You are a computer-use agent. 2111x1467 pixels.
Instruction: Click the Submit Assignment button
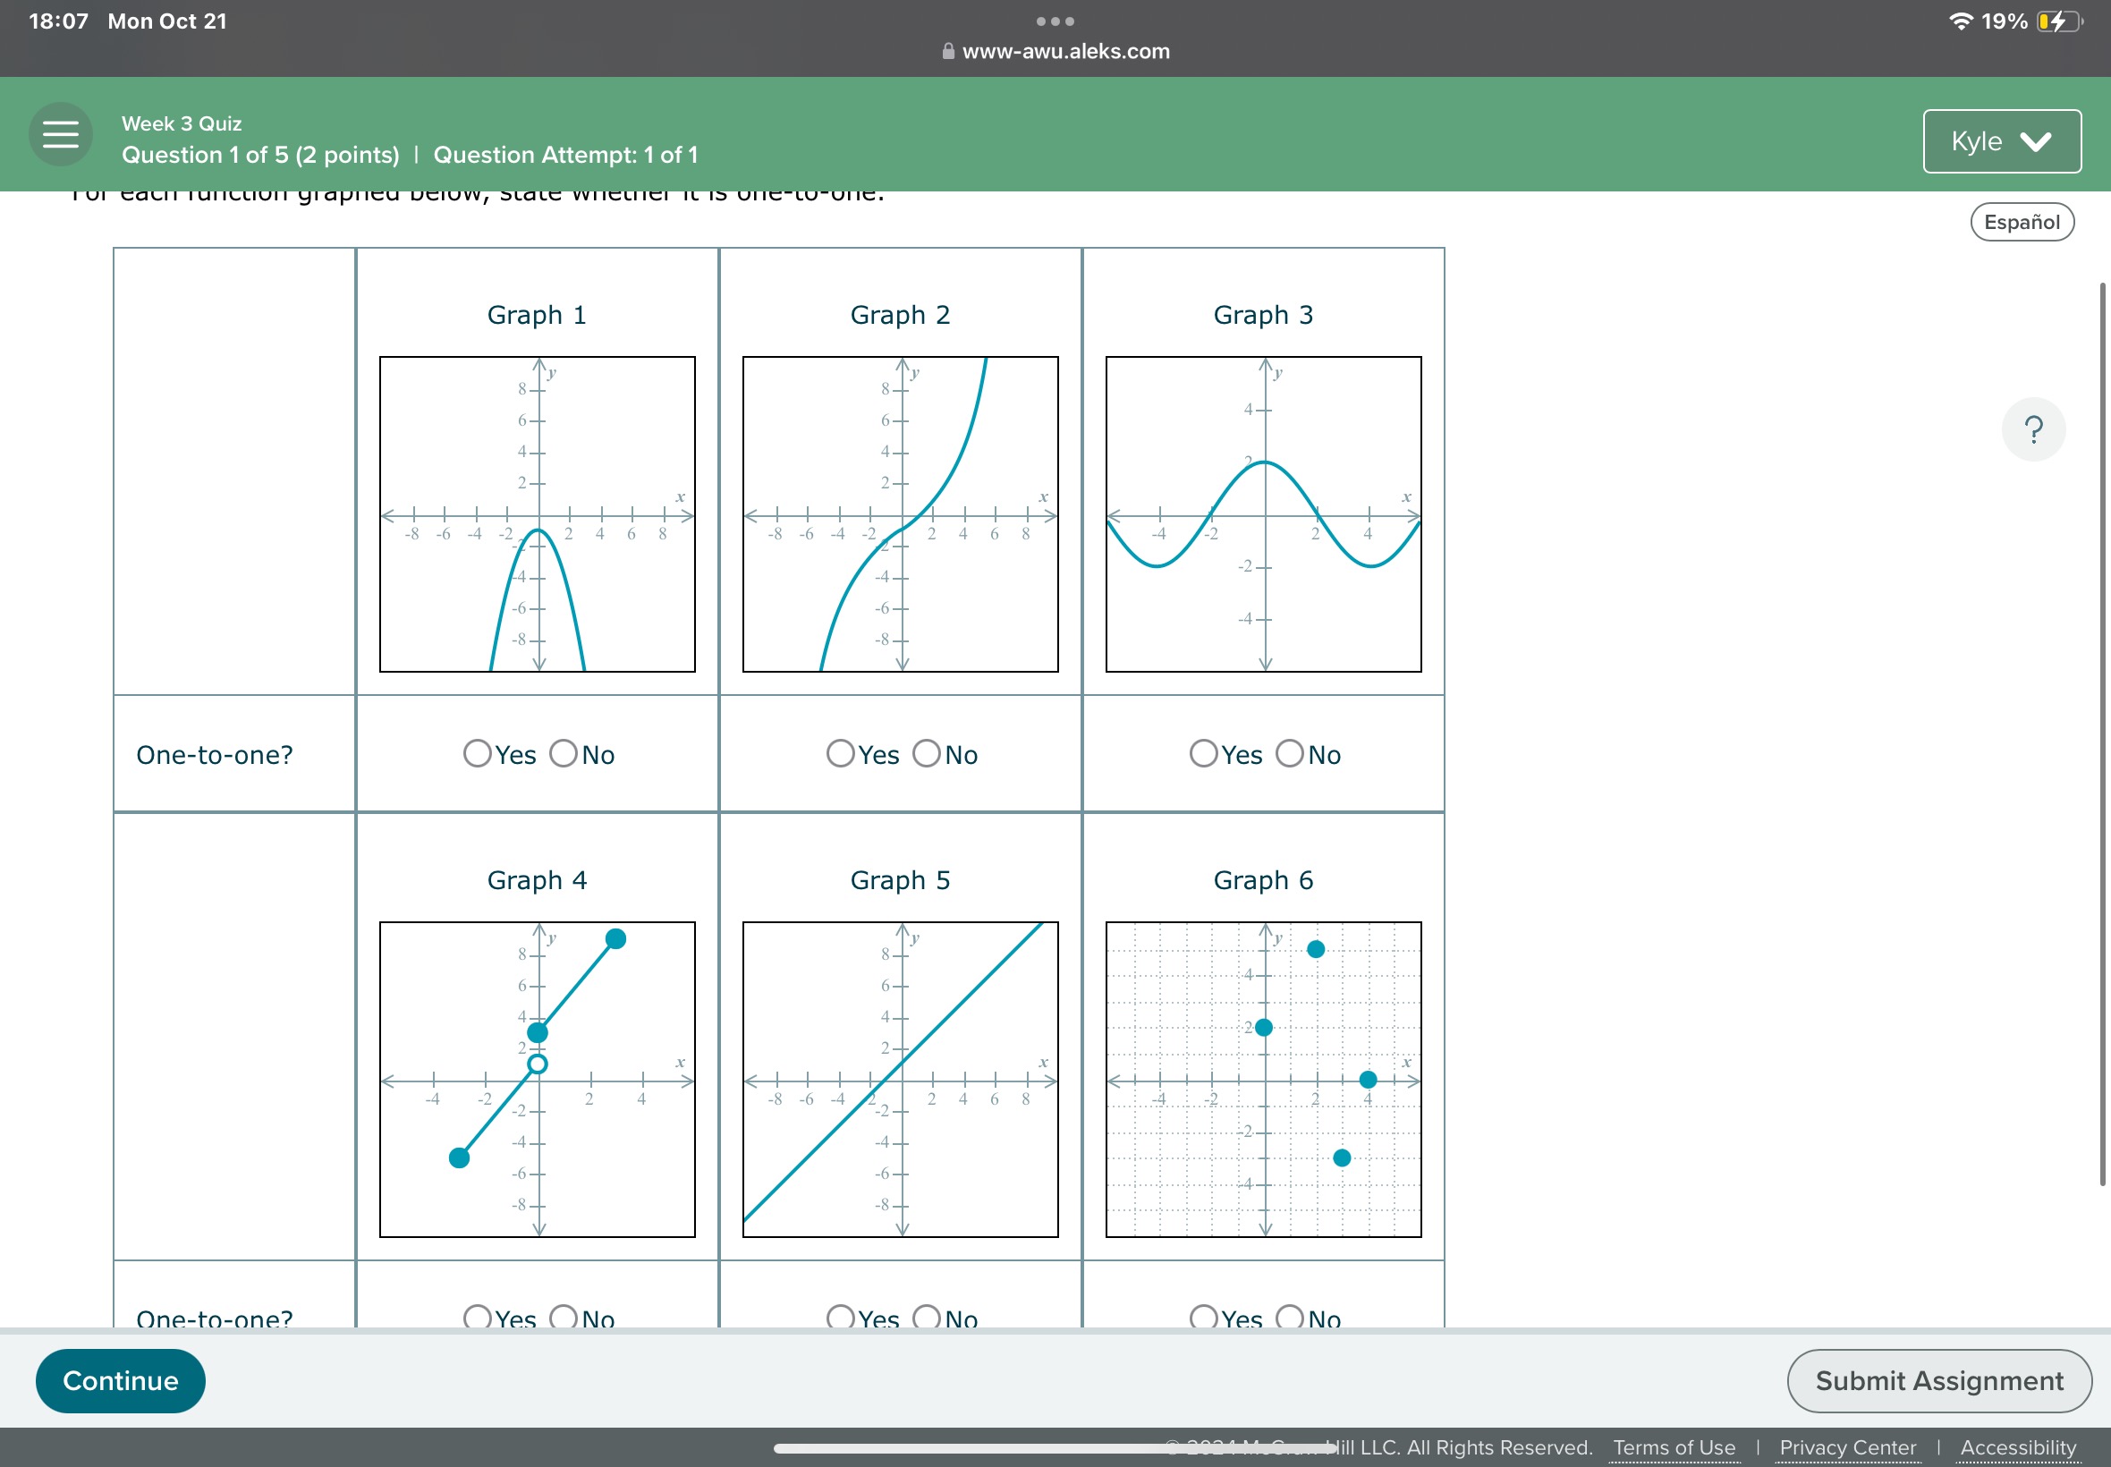(1939, 1380)
